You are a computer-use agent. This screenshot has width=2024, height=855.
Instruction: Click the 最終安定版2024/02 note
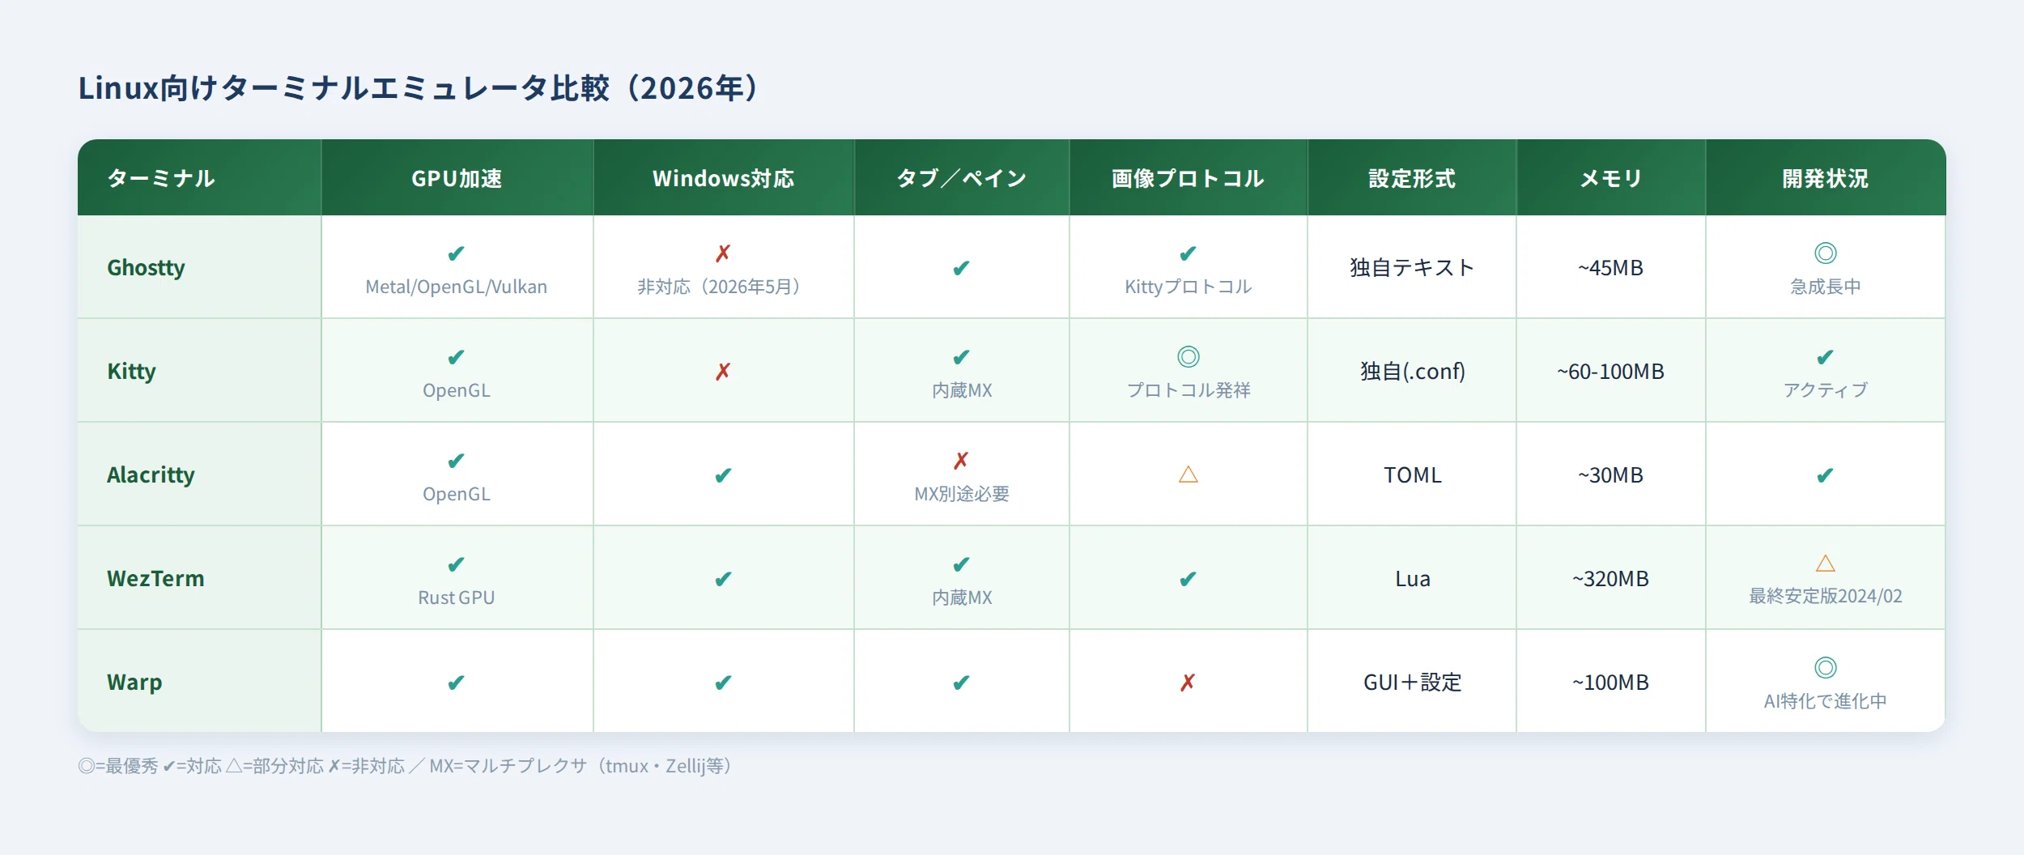[1825, 596]
